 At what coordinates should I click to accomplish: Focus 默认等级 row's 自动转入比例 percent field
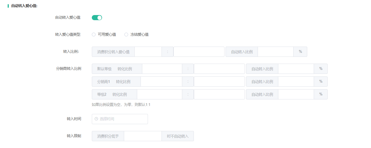tap(296, 69)
